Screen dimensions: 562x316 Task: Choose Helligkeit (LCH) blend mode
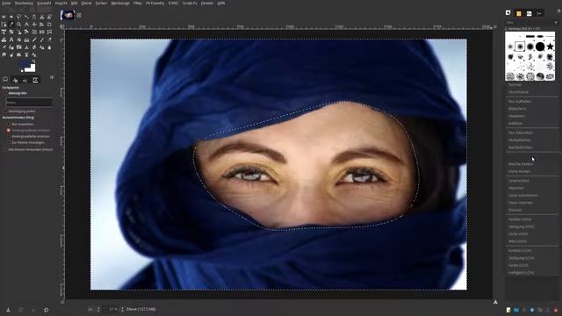pos(521,273)
